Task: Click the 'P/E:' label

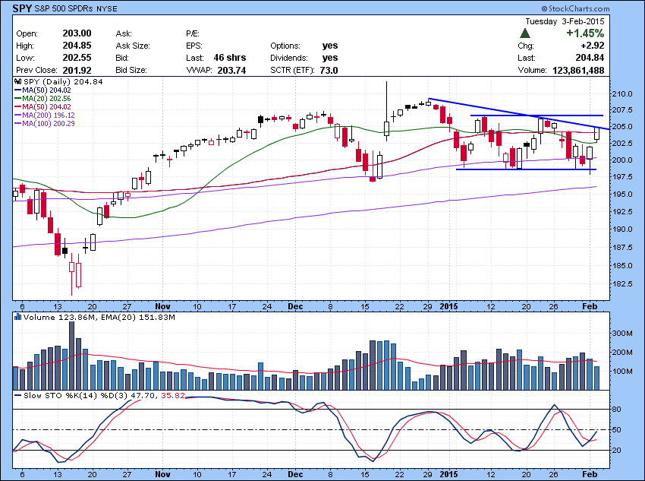Action: pyautogui.click(x=193, y=33)
